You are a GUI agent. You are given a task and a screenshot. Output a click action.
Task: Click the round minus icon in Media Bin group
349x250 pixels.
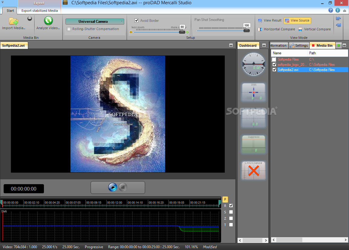click(x=30, y=19)
